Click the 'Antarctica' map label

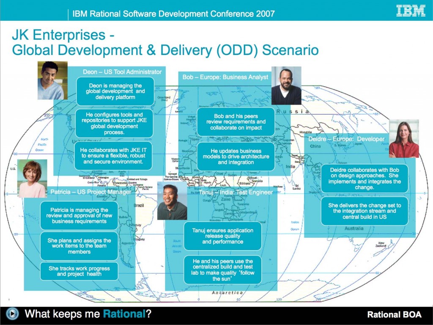pos(227,293)
